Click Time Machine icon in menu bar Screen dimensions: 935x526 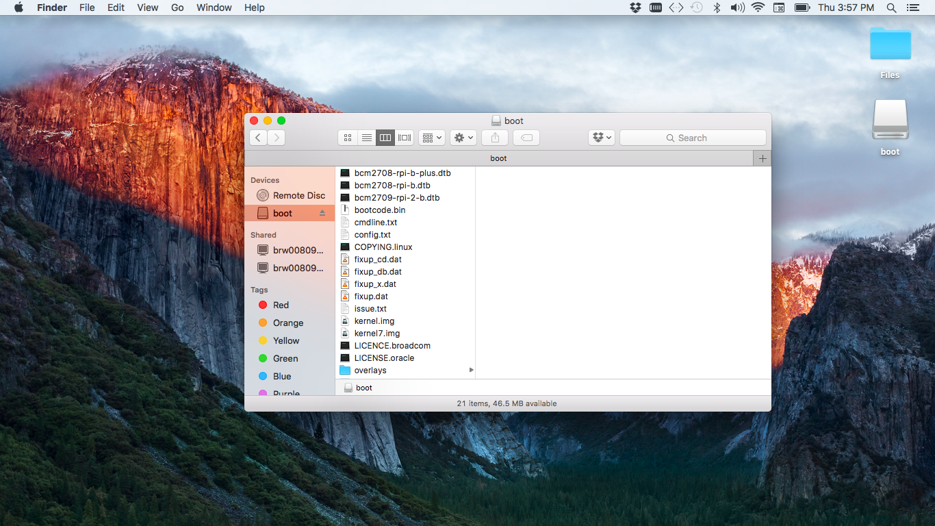pyautogui.click(x=696, y=8)
